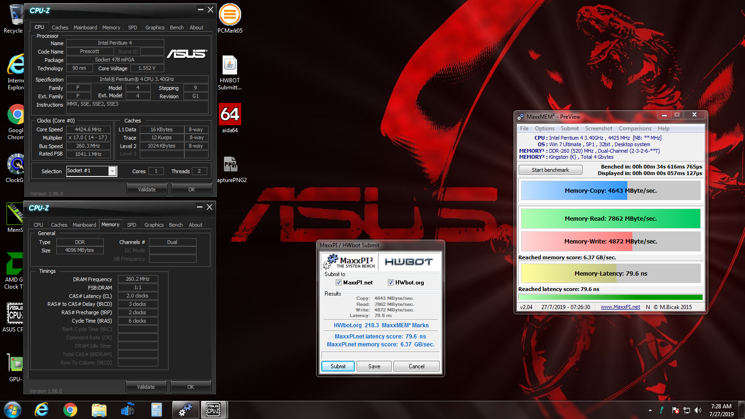Click Start benchmark in MaxxMEM
The width and height of the screenshot is (745, 419).
(550, 170)
